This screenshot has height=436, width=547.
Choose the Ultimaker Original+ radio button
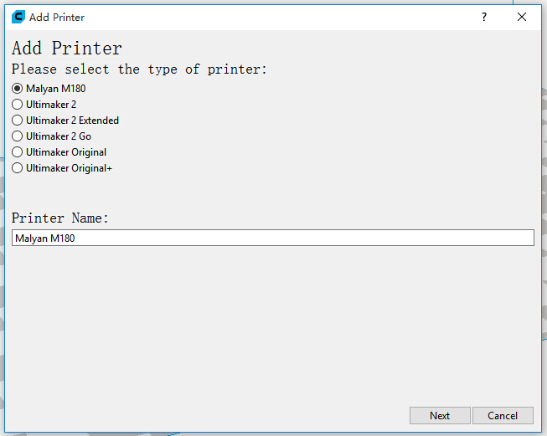[x=18, y=168]
